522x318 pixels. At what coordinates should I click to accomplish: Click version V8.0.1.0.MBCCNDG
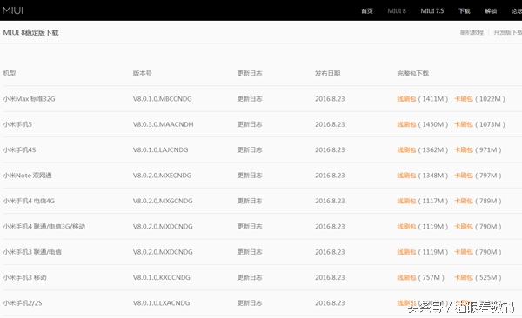pyautogui.click(x=162, y=99)
